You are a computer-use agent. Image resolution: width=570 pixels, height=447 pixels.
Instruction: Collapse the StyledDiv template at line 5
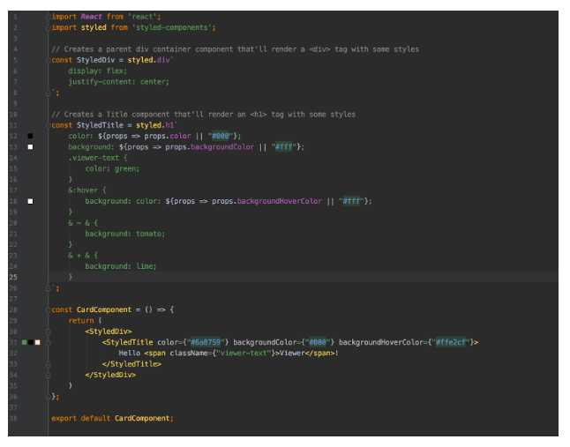tap(48, 60)
